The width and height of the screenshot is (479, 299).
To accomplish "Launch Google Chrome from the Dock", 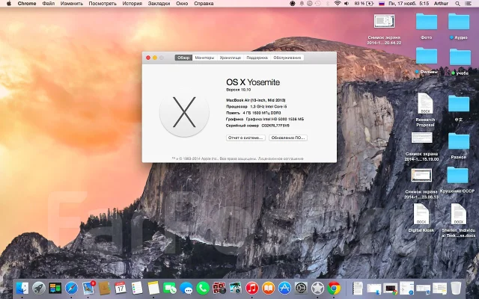I will [335, 288].
